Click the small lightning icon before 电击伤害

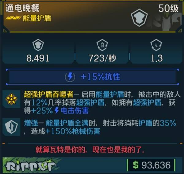pyautogui.click(x=57, y=111)
